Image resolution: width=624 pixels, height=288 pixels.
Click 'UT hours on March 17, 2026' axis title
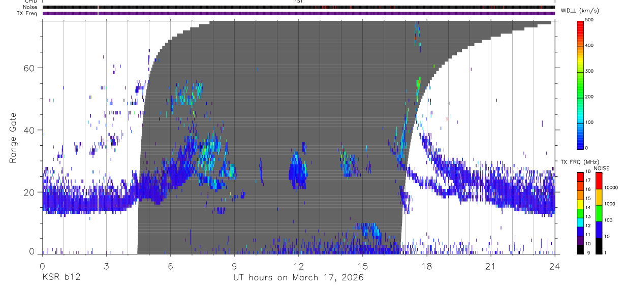[298, 278]
